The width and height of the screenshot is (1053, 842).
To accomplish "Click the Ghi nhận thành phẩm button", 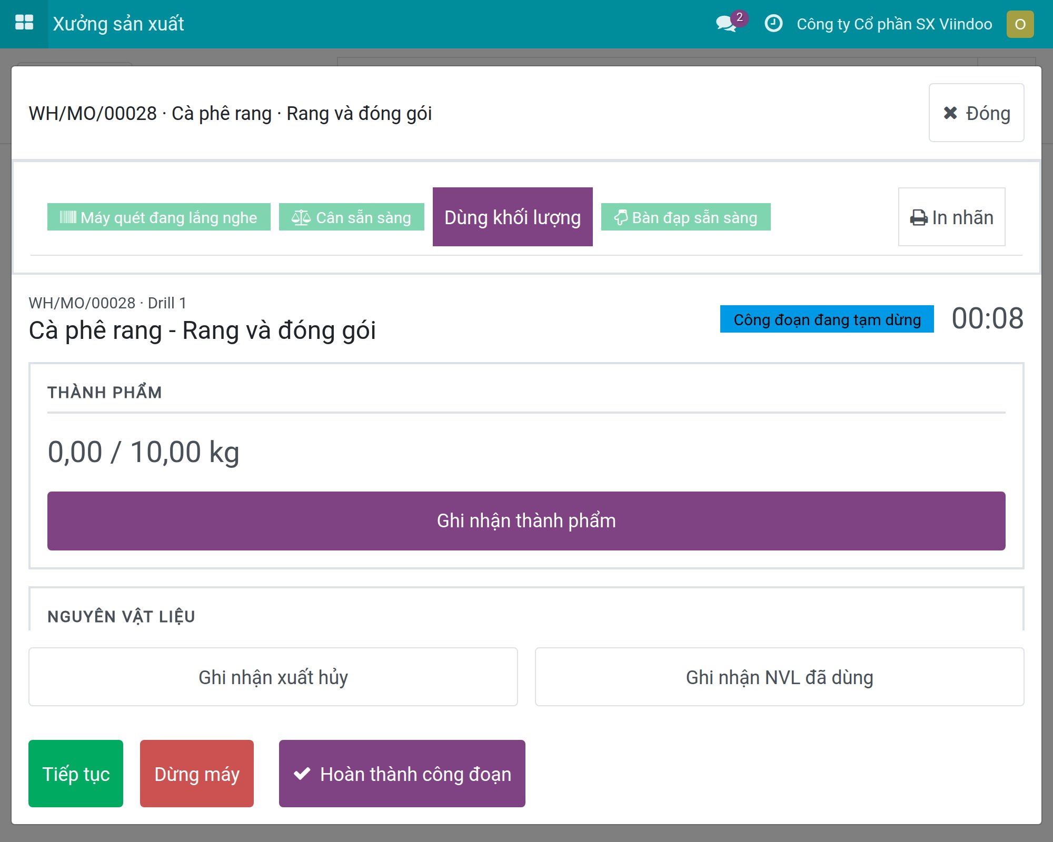I will coord(526,521).
